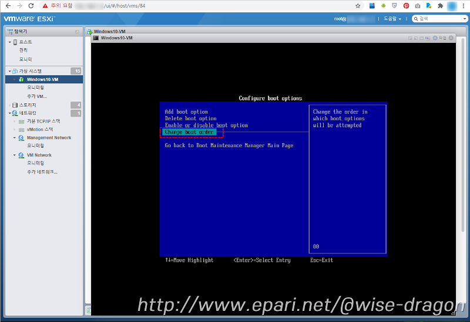470x322 pixels.
Task: Click the search magnifier icon in the header
Action: [x=416, y=19]
